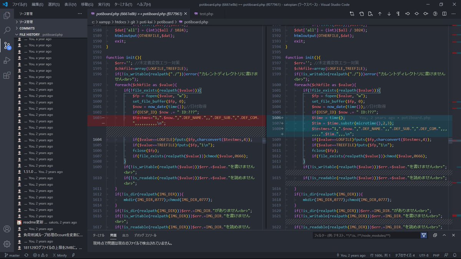Toggle the filter icon in the problems panel

(424, 235)
